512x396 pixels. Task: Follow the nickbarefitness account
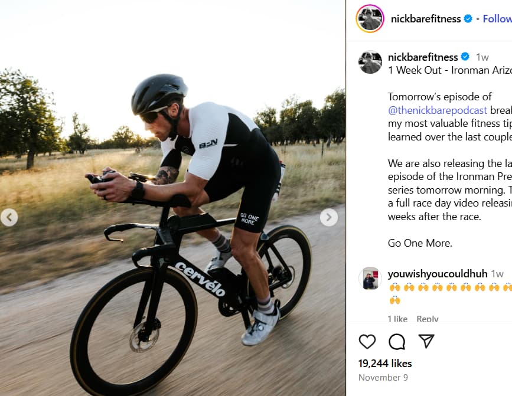pos(497,19)
